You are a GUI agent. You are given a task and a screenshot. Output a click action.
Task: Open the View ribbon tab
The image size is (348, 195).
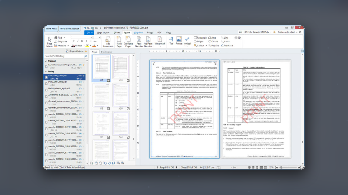tap(168, 32)
